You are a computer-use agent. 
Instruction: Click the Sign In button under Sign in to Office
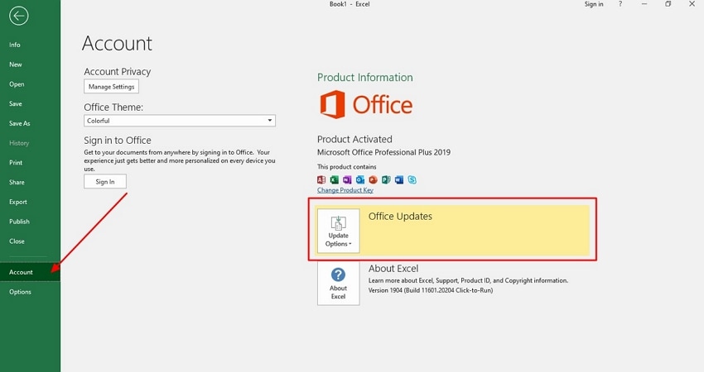click(x=105, y=182)
